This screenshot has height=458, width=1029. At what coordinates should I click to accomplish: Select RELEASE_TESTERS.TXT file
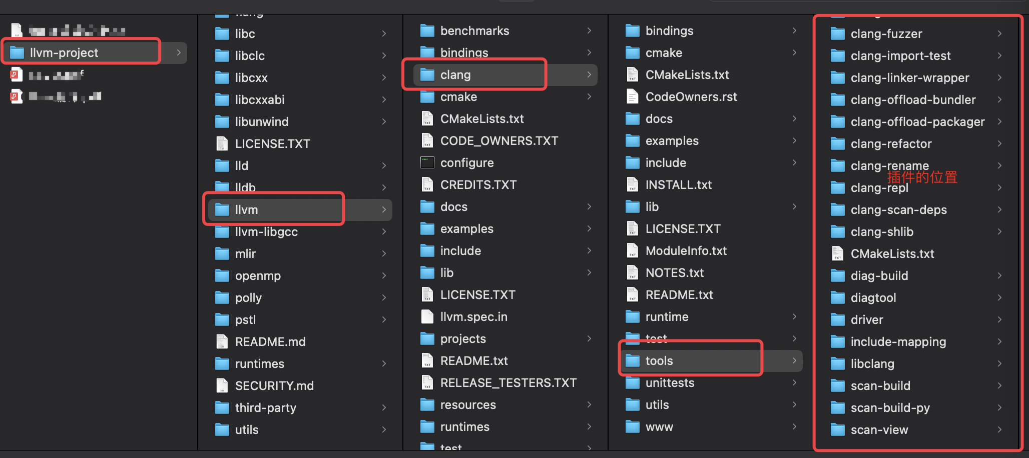coord(508,382)
